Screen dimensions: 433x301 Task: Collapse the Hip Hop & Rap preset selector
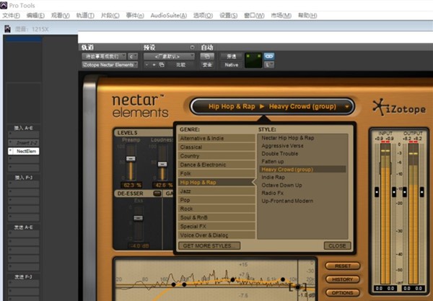[272, 106]
